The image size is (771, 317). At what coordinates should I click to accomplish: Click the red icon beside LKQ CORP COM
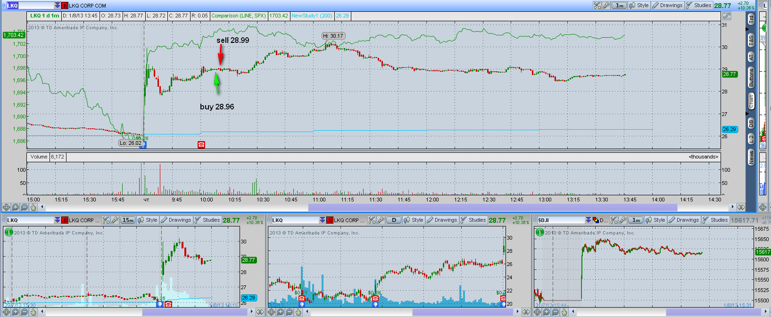[x=65, y=6]
